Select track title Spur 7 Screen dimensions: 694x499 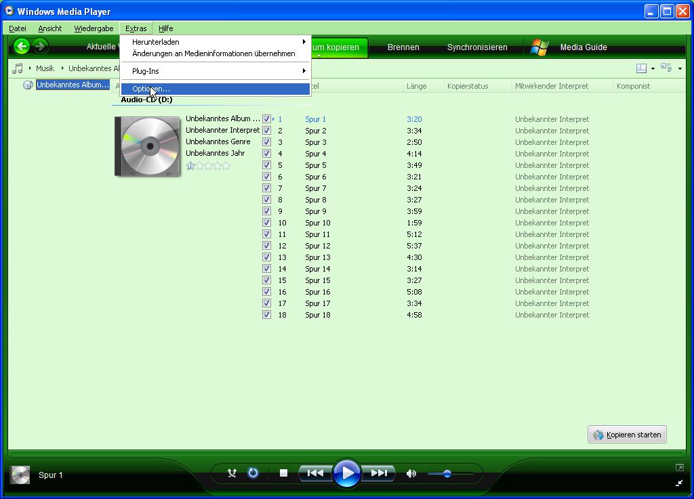[x=316, y=188]
